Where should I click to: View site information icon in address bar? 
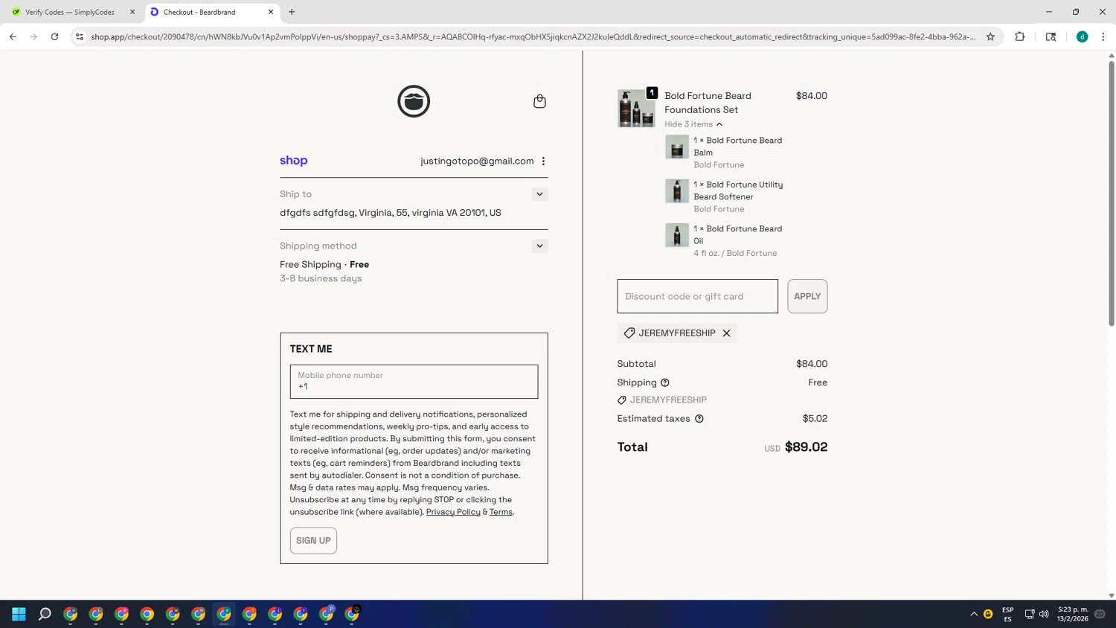[x=80, y=36]
